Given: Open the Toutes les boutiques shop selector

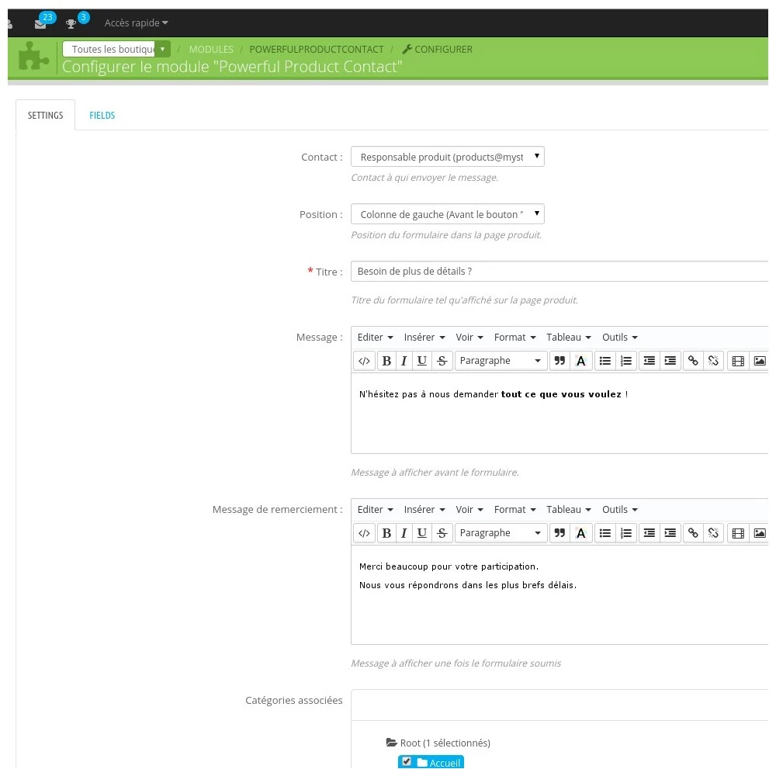Looking at the screenshot, I should click(116, 49).
